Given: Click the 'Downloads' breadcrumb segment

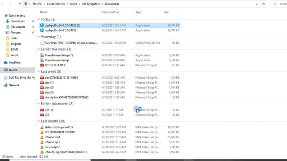Looking at the screenshot, I should tap(112, 4).
